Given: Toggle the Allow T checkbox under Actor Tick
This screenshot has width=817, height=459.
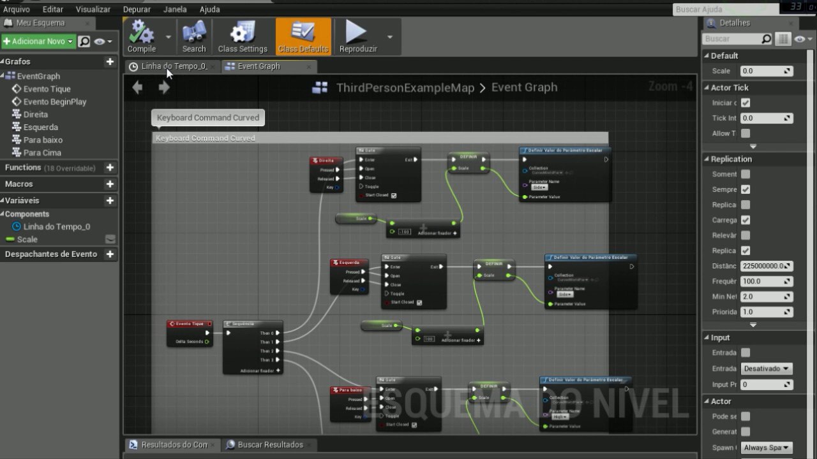Looking at the screenshot, I should pos(746,133).
